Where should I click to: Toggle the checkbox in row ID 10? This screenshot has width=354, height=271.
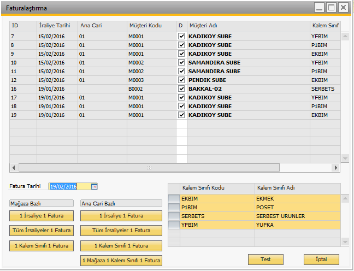(181, 62)
